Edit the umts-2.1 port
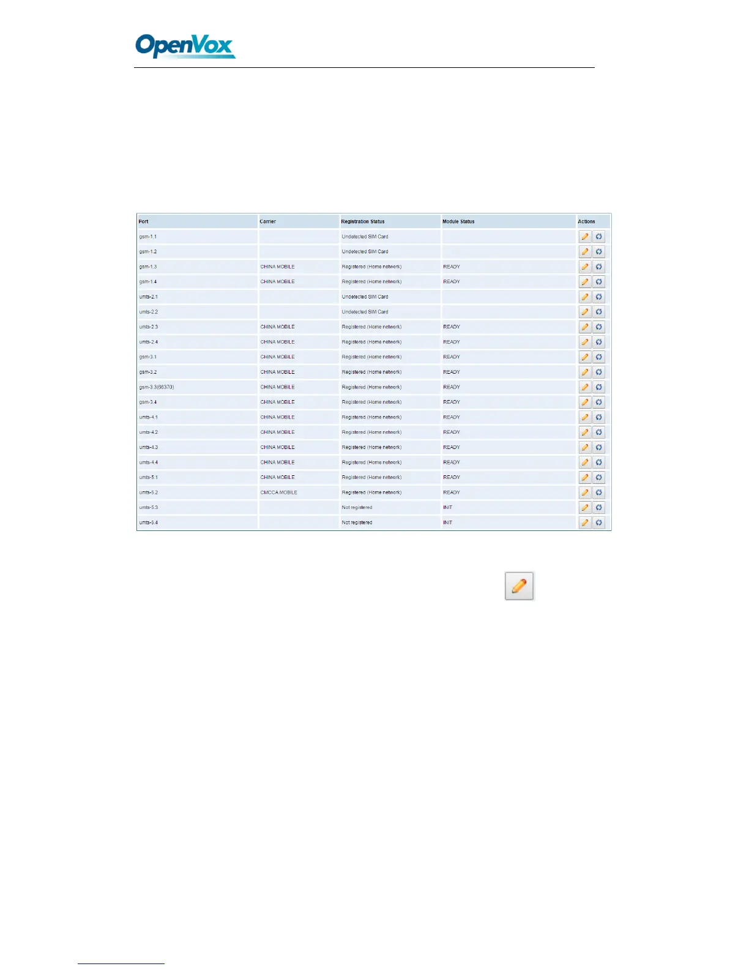The image size is (749, 969). coord(585,297)
